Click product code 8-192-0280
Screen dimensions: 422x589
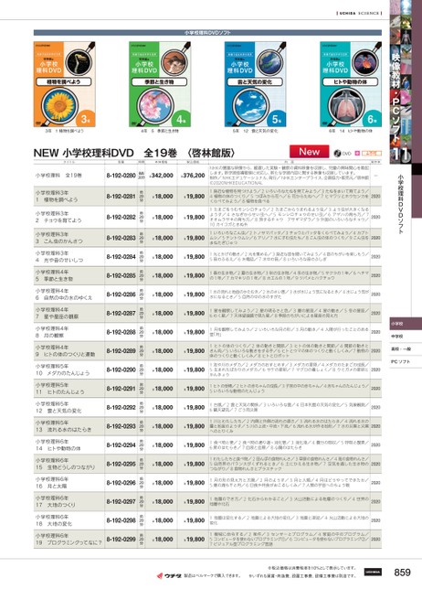point(121,176)
